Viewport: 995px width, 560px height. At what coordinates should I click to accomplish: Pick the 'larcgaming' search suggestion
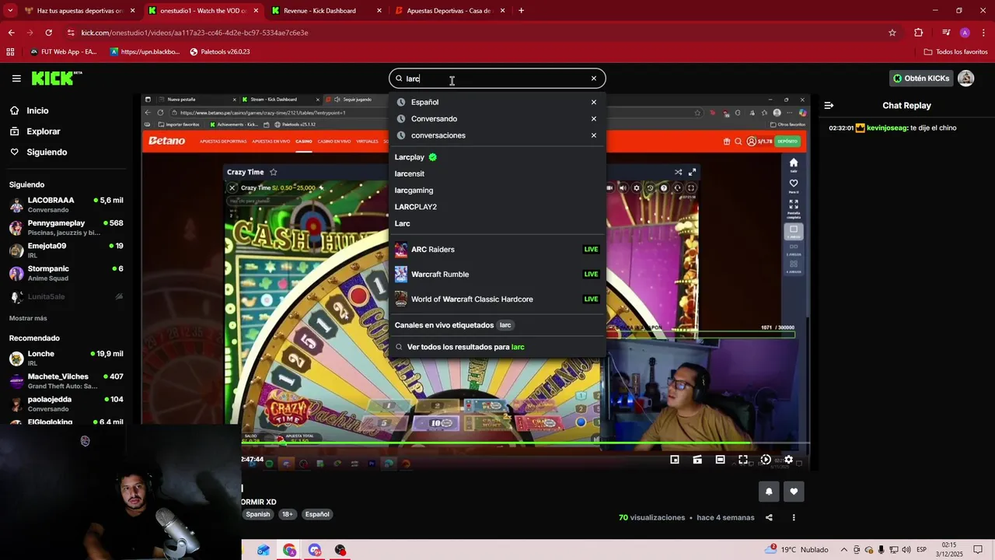point(497,191)
